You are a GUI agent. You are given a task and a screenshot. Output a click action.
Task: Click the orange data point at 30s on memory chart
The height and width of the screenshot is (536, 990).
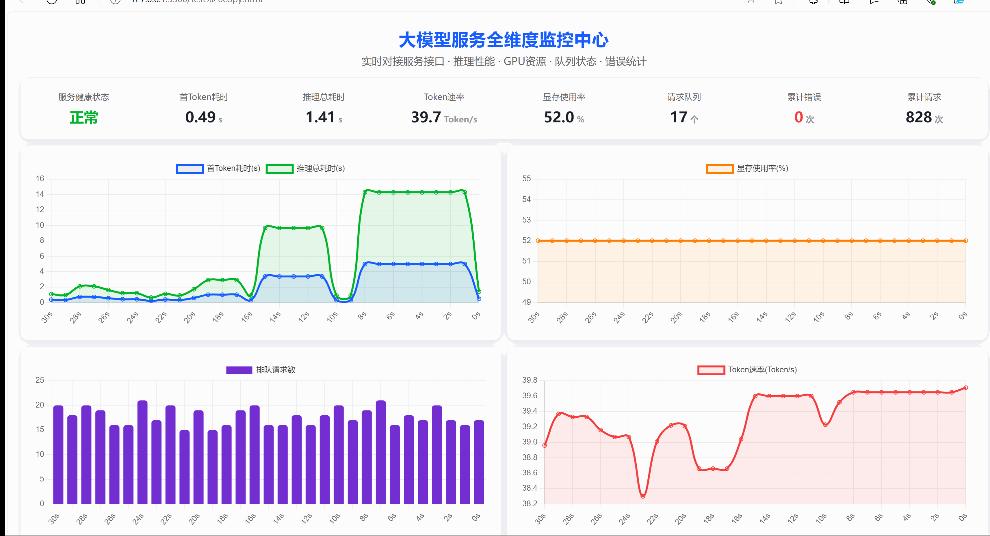coord(538,241)
